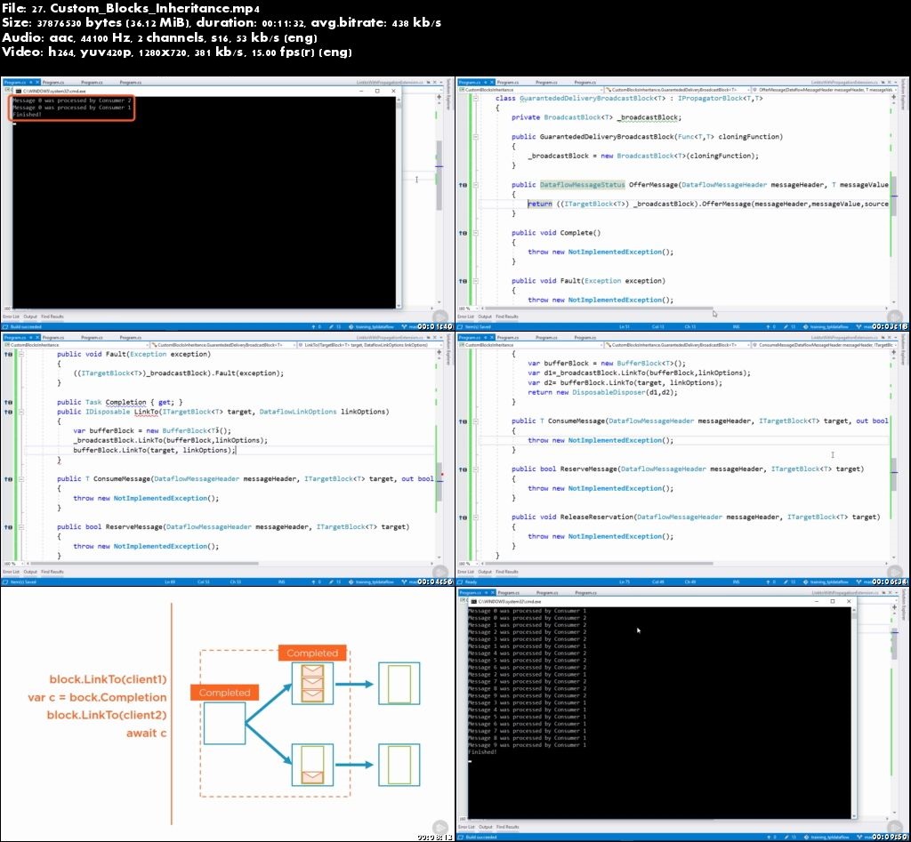The image size is (911, 842).
Task: Click the split-editor plus icon in 00:04:56 frame
Action: [x=439, y=352]
